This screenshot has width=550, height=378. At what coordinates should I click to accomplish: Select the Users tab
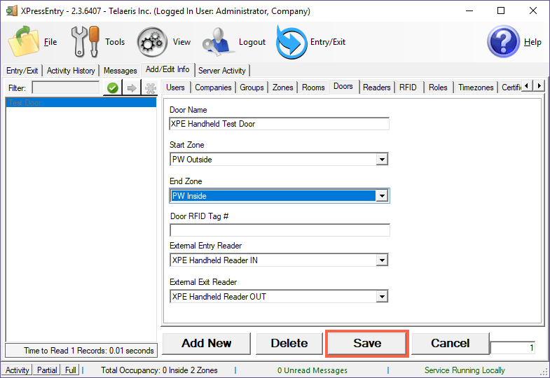pos(176,87)
